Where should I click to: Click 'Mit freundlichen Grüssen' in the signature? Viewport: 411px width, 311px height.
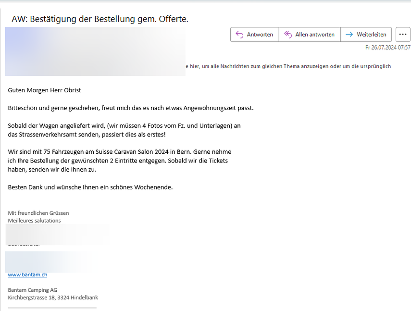point(38,213)
